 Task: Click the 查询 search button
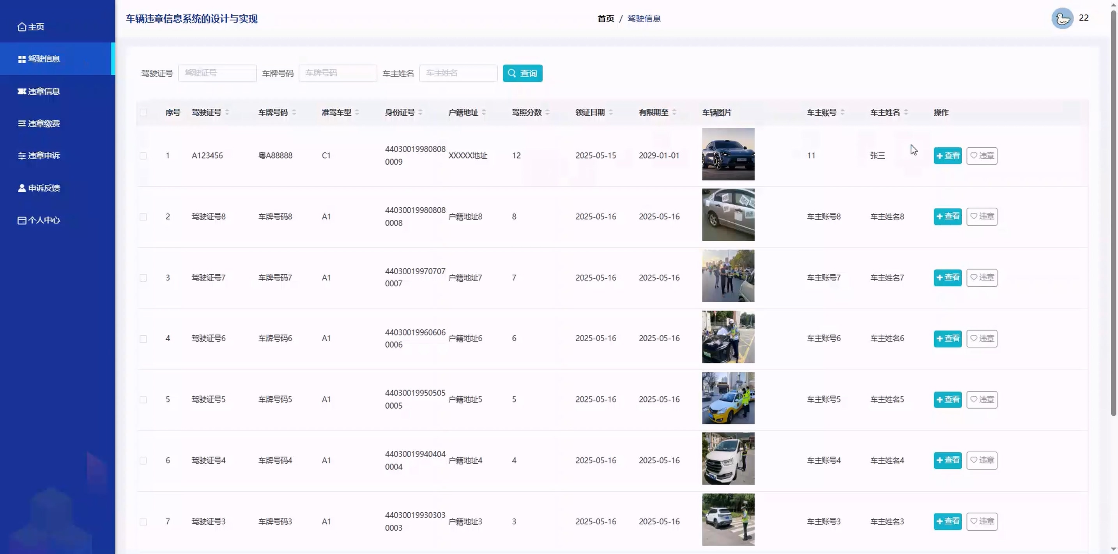click(x=522, y=73)
